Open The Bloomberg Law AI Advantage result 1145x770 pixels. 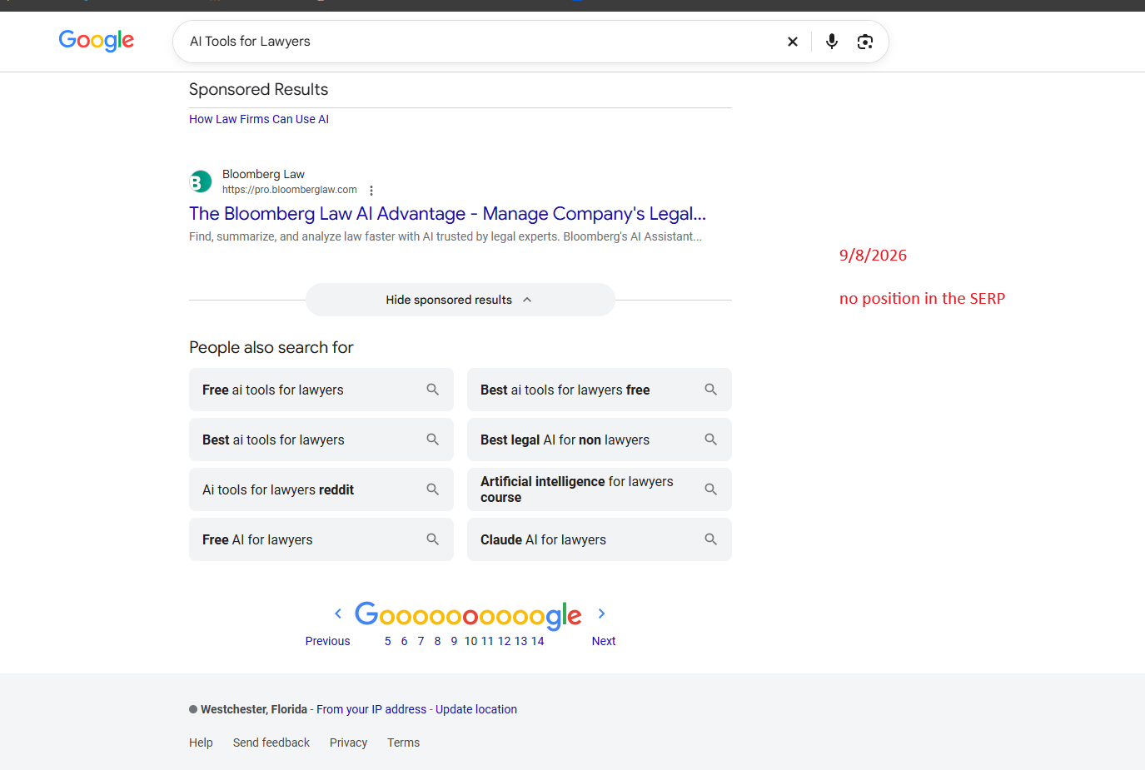pyautogui.click(x=447, y=214)
